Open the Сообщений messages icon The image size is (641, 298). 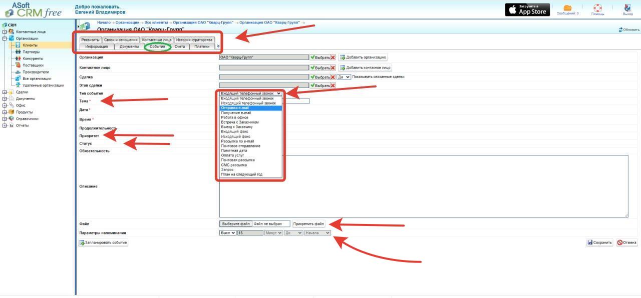[567, 8]
